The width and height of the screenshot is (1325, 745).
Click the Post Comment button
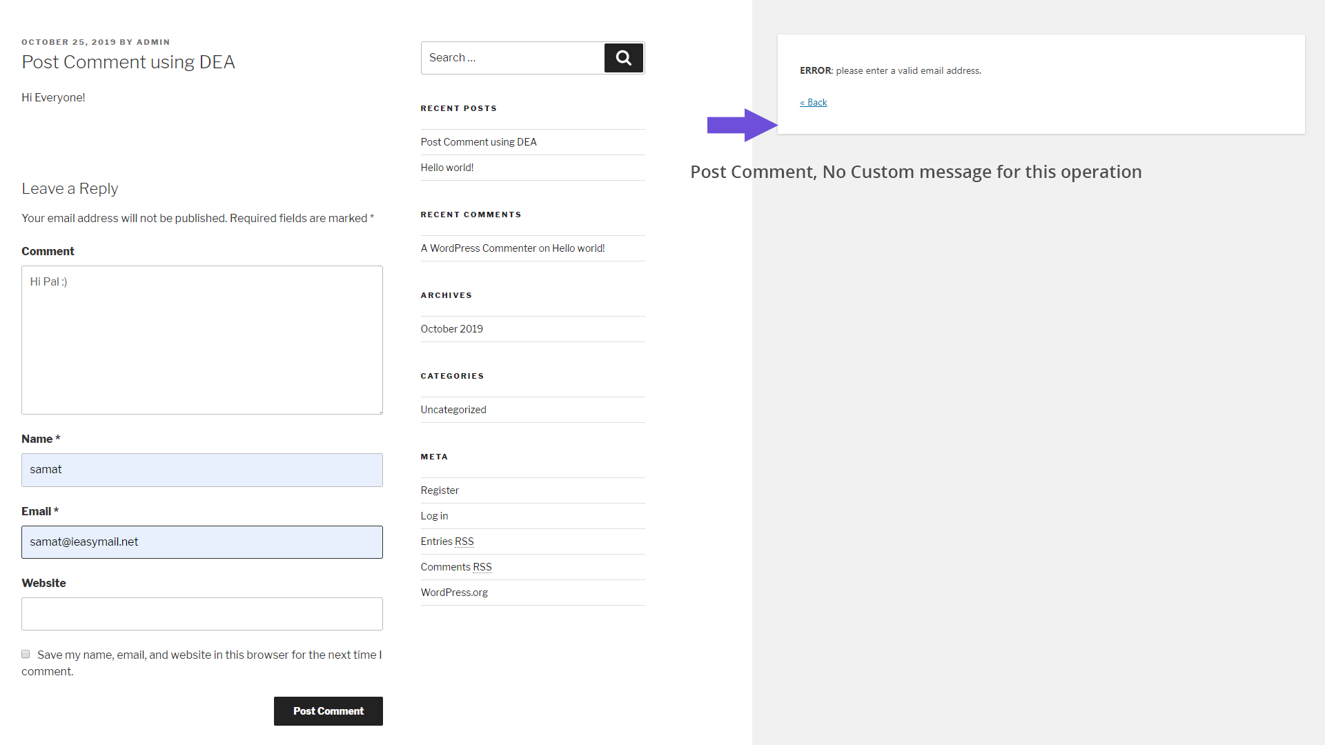(328, 711)
